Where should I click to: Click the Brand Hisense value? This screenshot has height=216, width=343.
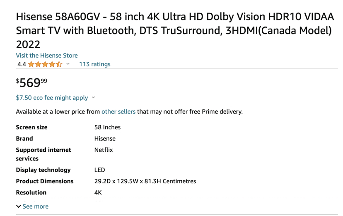(105, 139)
